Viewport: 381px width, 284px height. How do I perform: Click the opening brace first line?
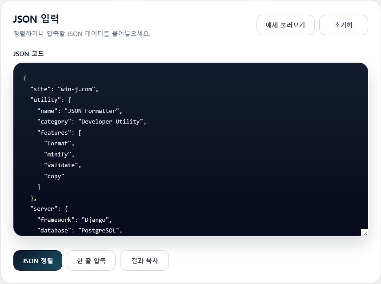(25, 78)
